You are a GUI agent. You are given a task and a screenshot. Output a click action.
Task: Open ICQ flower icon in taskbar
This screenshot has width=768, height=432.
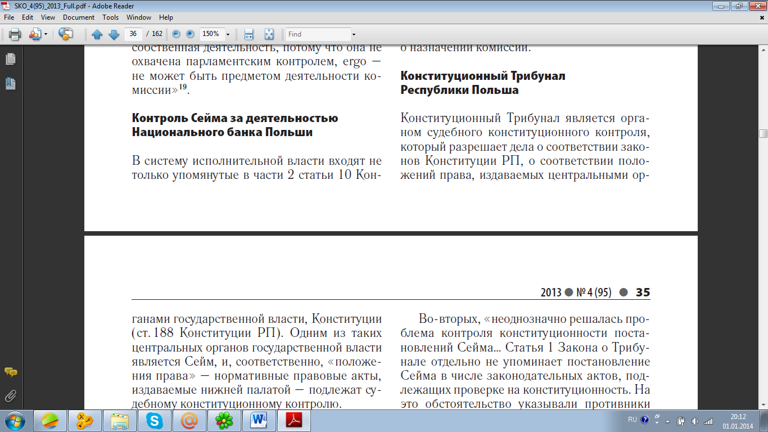(225, 421)
